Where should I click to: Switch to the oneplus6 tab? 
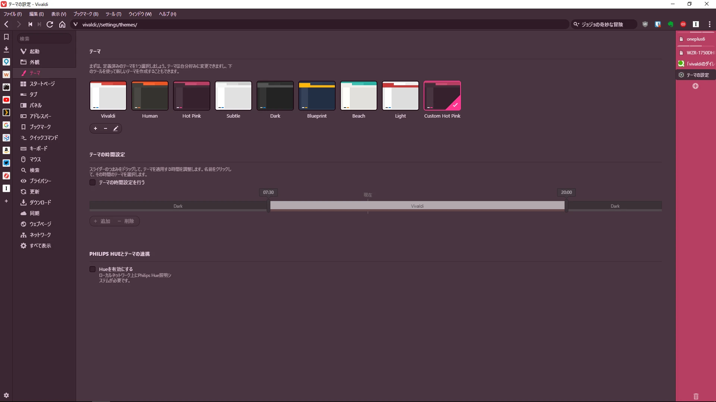(x=696, y=39)
